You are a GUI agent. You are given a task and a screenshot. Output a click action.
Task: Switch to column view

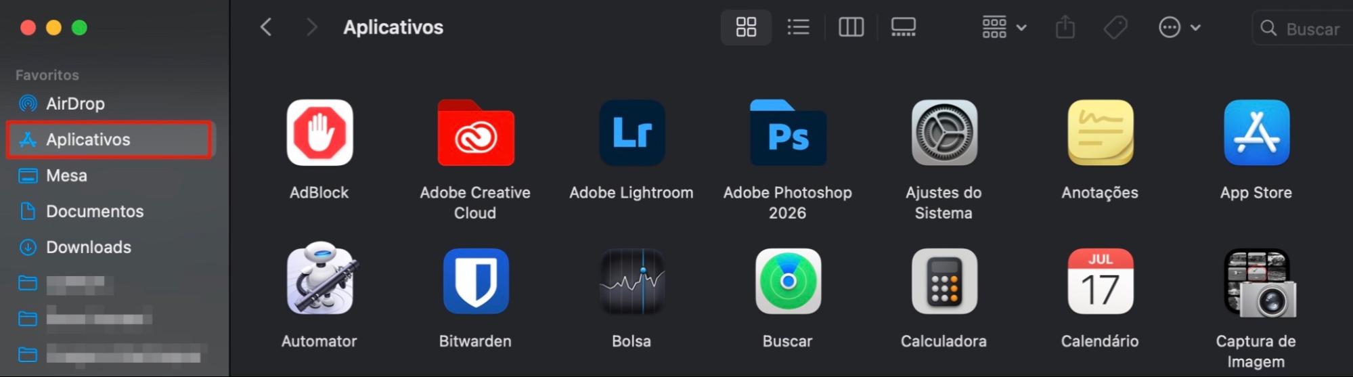point(851,27)
